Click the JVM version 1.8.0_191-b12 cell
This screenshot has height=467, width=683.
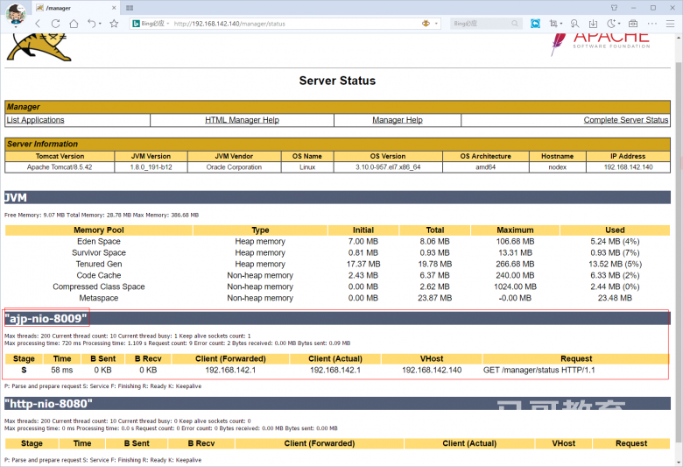click(151, 167)
